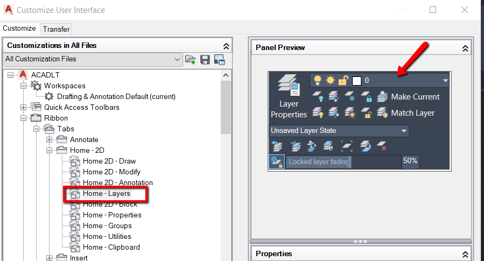Click Make Current in the panel preview

point(408,96)
